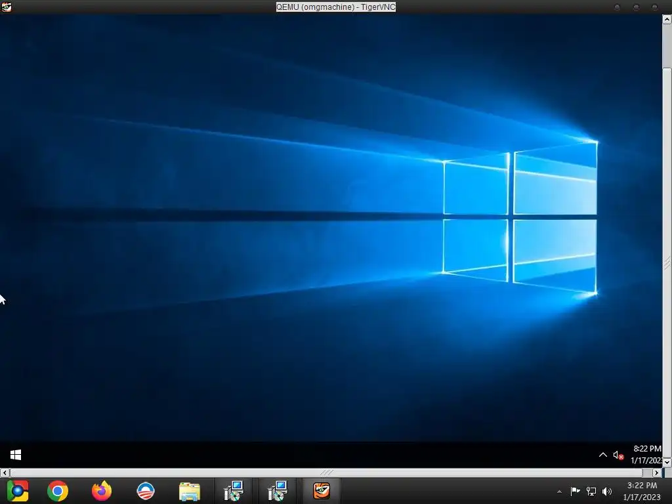Image resolution: width=672 pixels, height=504 pixels.
Task: Click the horizontal scrollbar right arrow
Action: click(657, 472)
